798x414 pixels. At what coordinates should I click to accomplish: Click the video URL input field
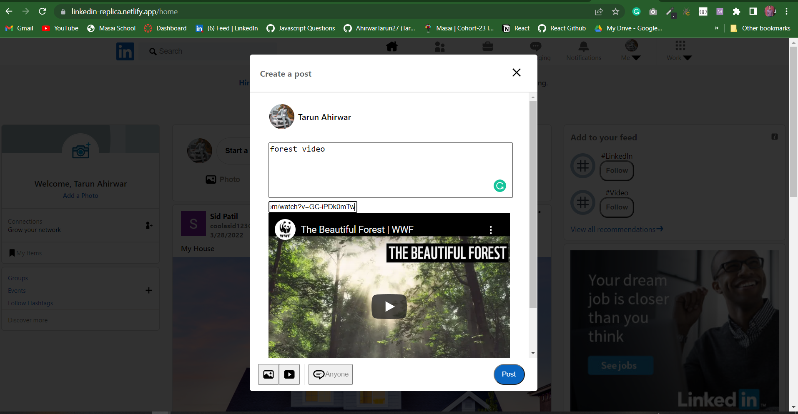point(313,207)
